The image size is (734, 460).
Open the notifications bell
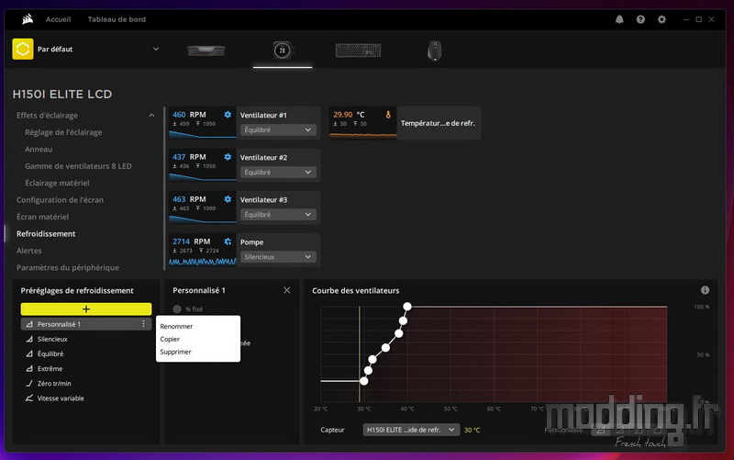[619, 19]
